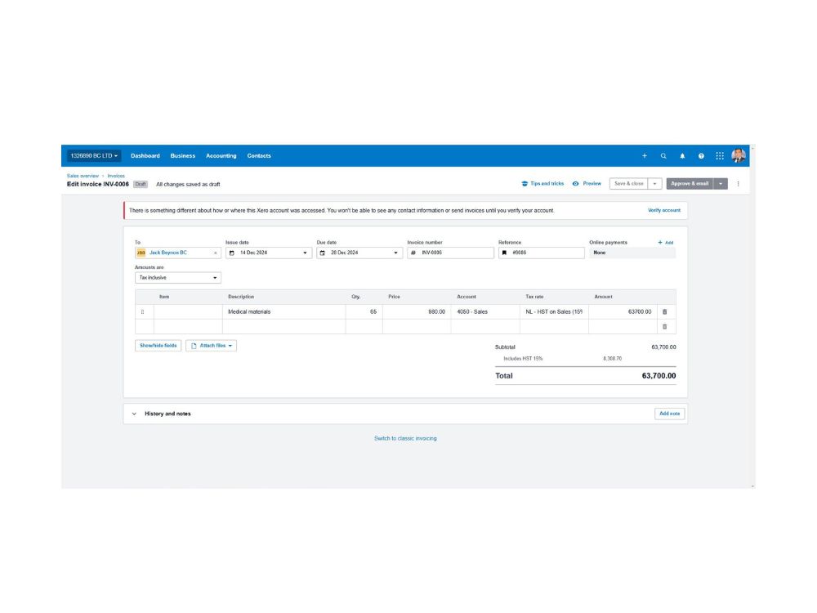Open the Tax rate NL - HST on Sales cell
The width and height of the screenshot is (817, 613).
click(554, 311)
